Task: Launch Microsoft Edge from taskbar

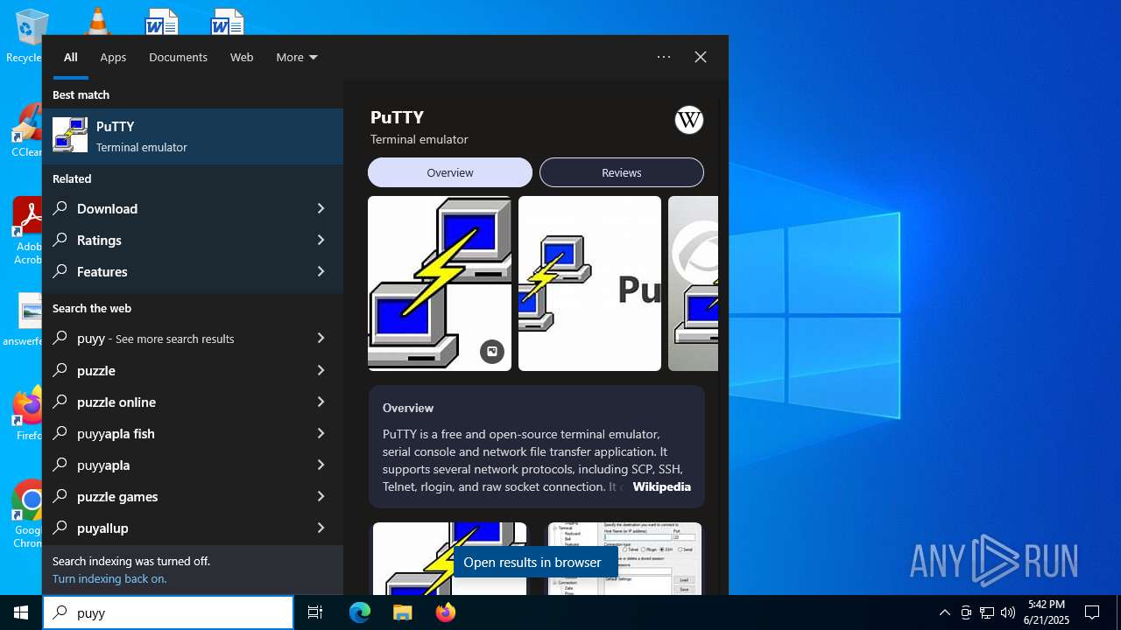Action: click(x=360, y=612)
